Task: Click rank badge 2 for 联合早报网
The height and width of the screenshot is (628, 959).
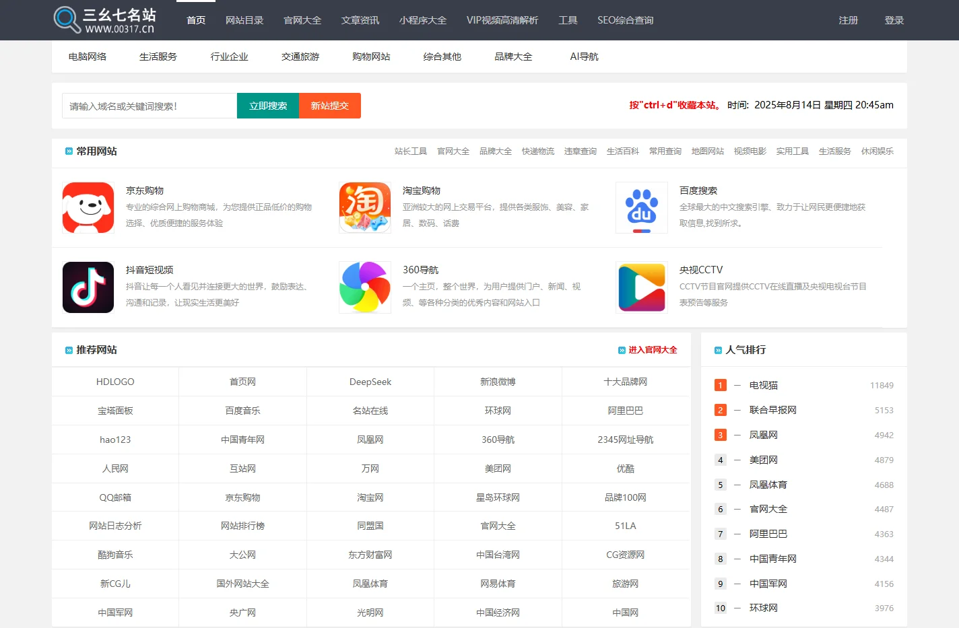Action: point(721,410)
